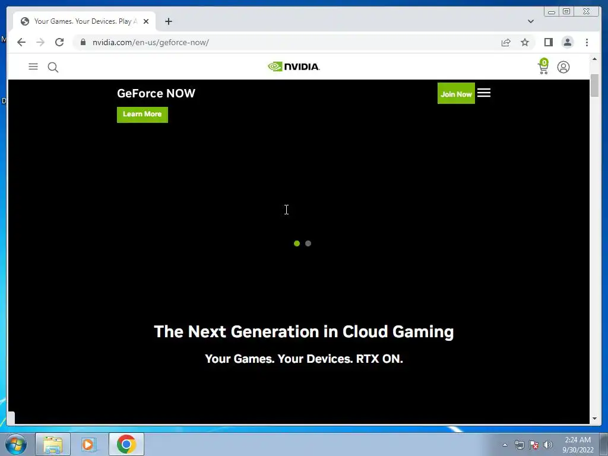Click The Next Generation in Cloud Gaming heading
The image size is (608, 456).
coord(304,332)
